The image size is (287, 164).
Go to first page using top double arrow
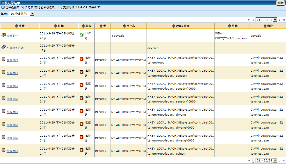coord(249,20)
